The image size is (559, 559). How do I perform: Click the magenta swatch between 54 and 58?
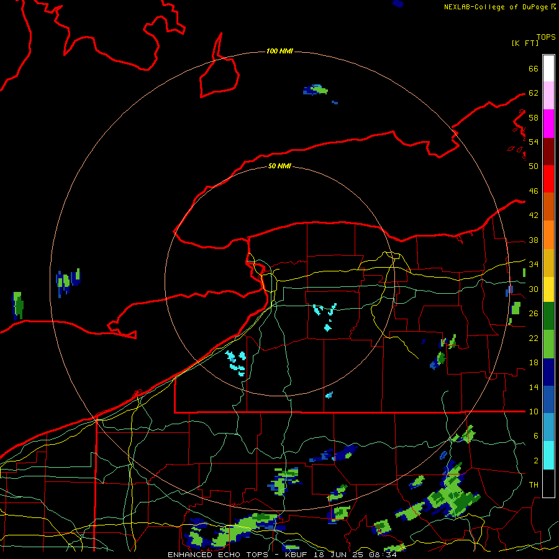[x=548, y=124]
